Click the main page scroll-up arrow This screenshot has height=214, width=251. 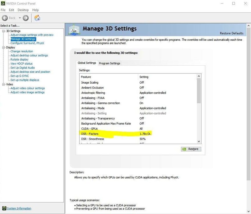(249, 26)
